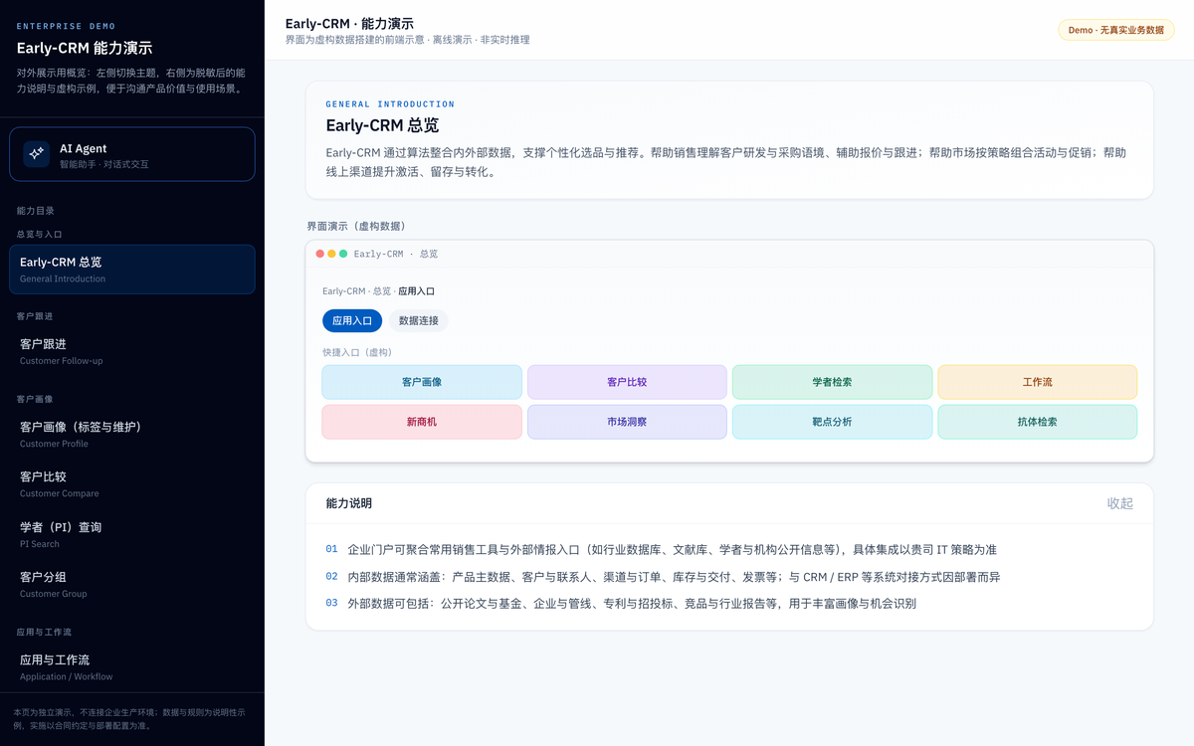Click the 界面演示（虚构数据）label

[x=356, y=226]
